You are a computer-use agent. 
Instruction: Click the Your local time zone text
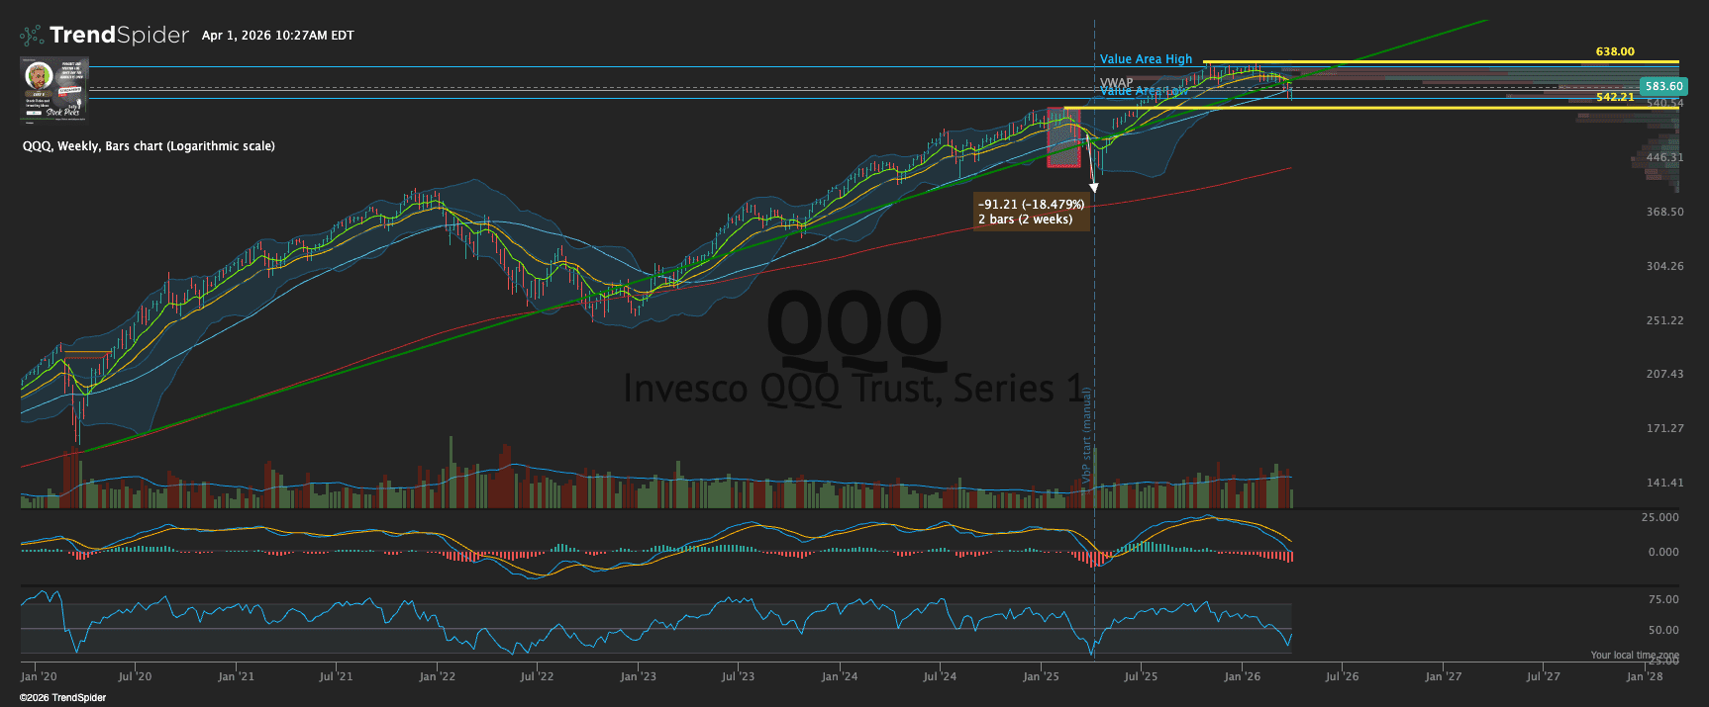click(1634, 655)
